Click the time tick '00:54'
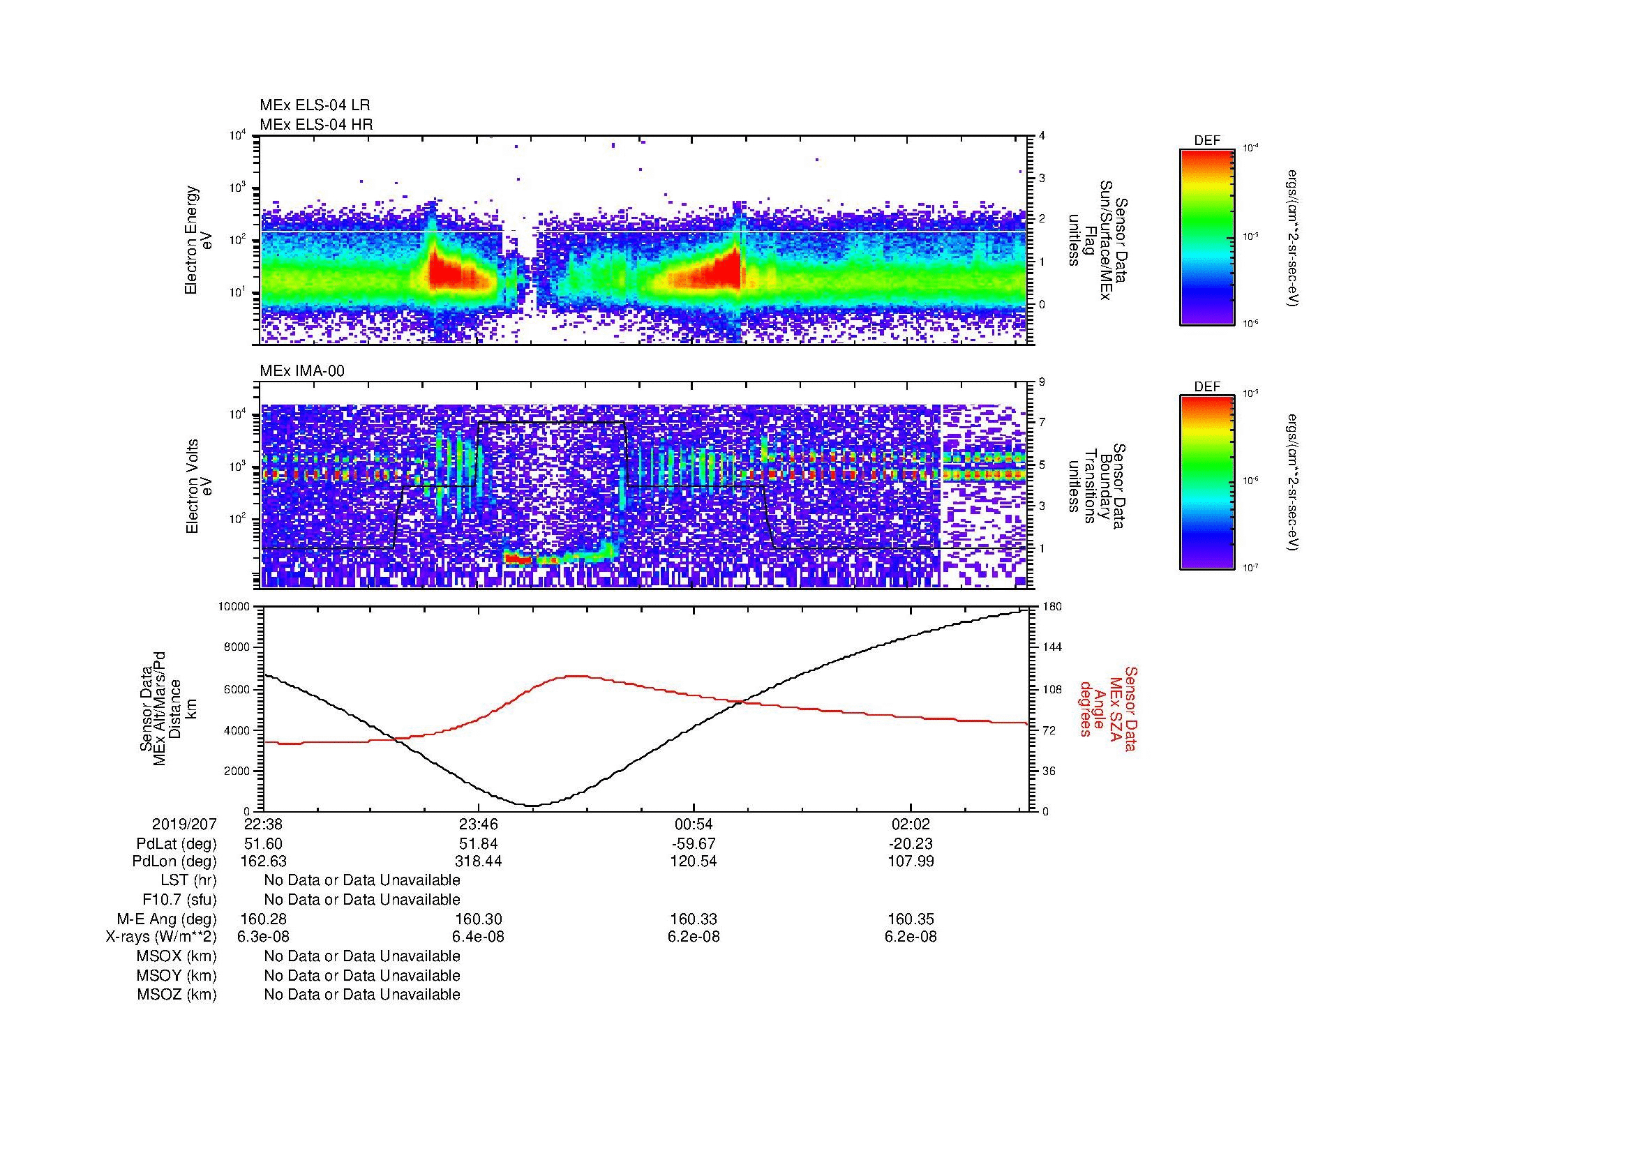This screenshot has width=1632, height=1153. point(694,824)
